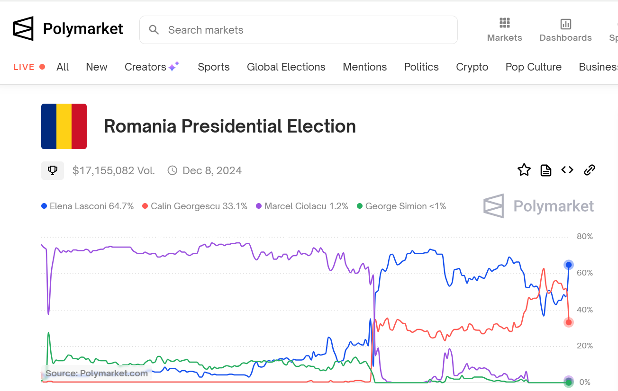Open the market rules document icon

click(x=545, y=170)
